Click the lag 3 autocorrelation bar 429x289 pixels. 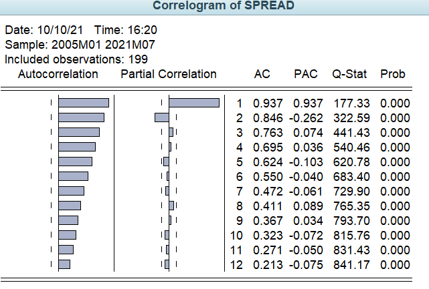pyautogui.click(x=79, y=132)
